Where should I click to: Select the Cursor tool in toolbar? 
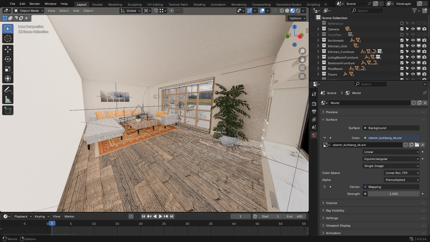[8, 38]
